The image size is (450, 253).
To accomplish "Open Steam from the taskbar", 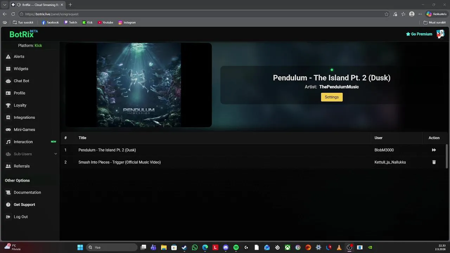I will [x=184, y=247].
